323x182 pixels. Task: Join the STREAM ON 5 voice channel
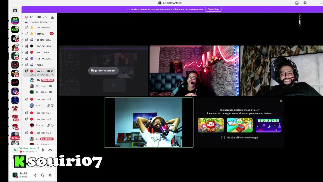(x=39, y=133)
